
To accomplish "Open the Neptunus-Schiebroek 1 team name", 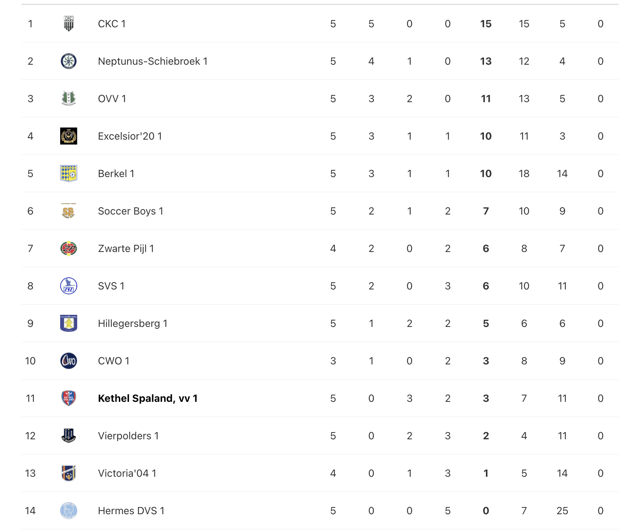I will [x=153, y=61].
